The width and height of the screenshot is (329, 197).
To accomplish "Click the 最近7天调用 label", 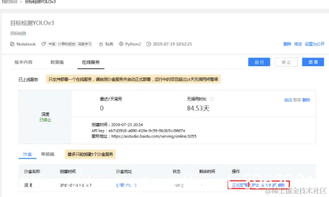I will point(111,99).
